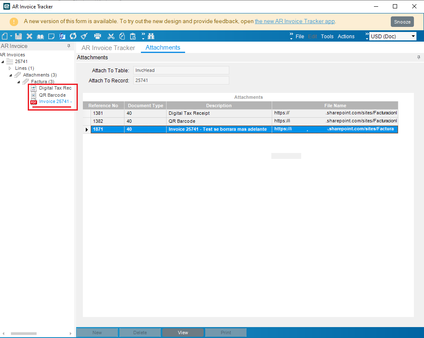Click the Refresh arrows toolbar icon
The image size is (424, 338).
coord(73,36)
